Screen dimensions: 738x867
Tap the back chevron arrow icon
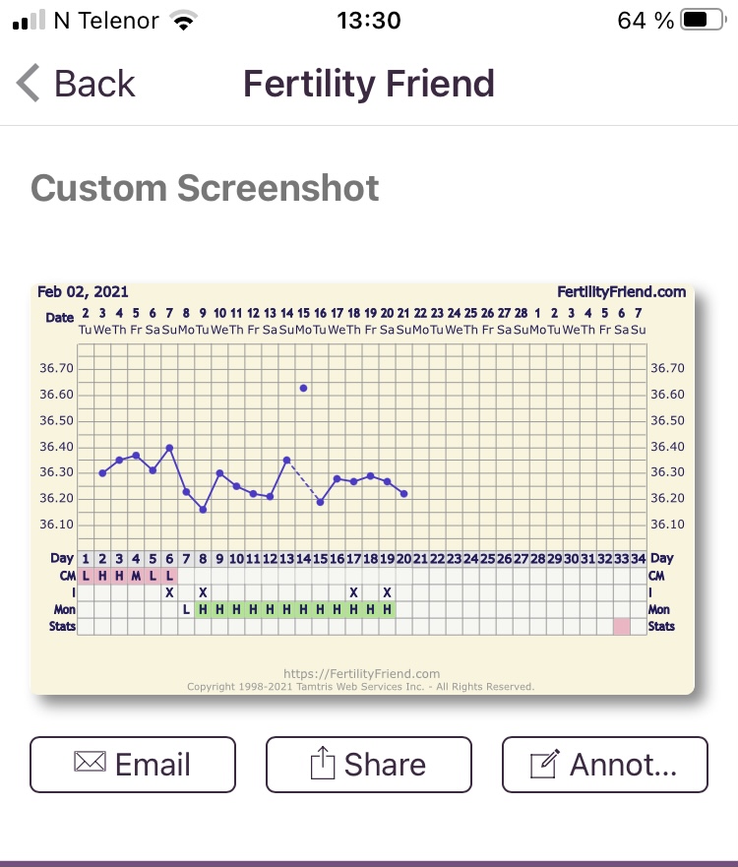tap(29, 83)
